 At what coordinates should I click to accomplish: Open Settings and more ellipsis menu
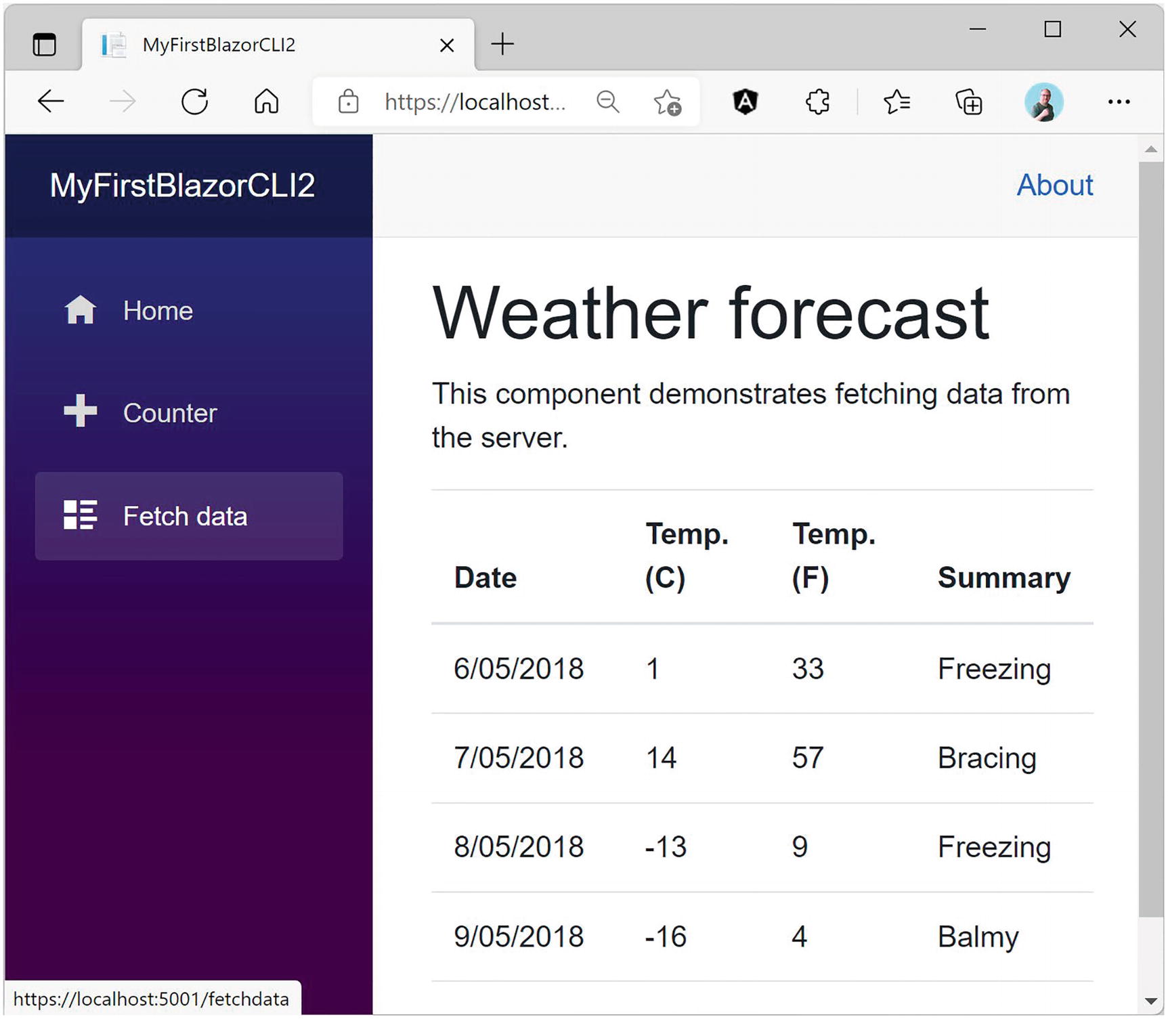[x=1119, y=102]
